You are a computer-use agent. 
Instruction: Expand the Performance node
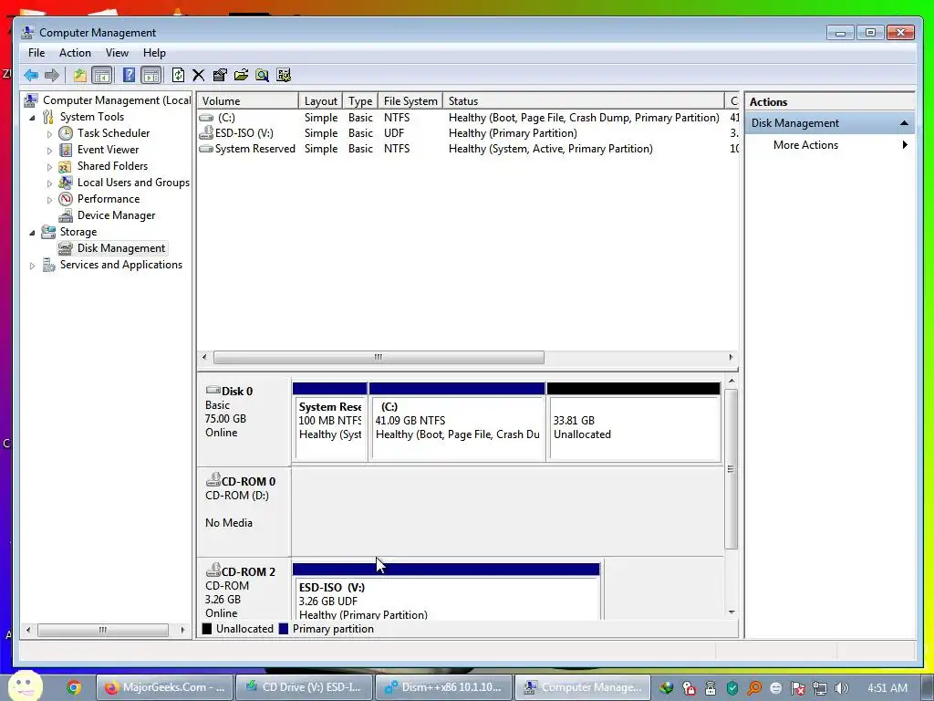(49, 200)
